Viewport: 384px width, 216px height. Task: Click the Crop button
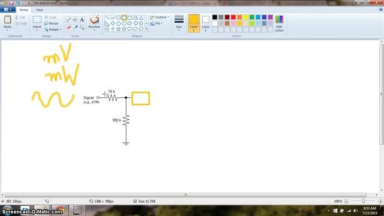[50, 17]
